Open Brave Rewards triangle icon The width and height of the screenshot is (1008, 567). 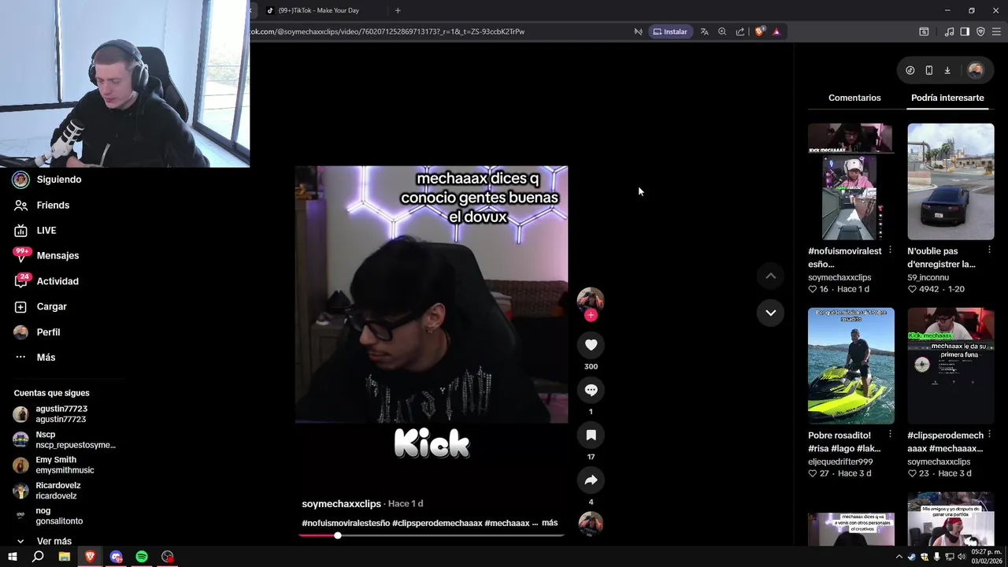[x=776, y=31]
